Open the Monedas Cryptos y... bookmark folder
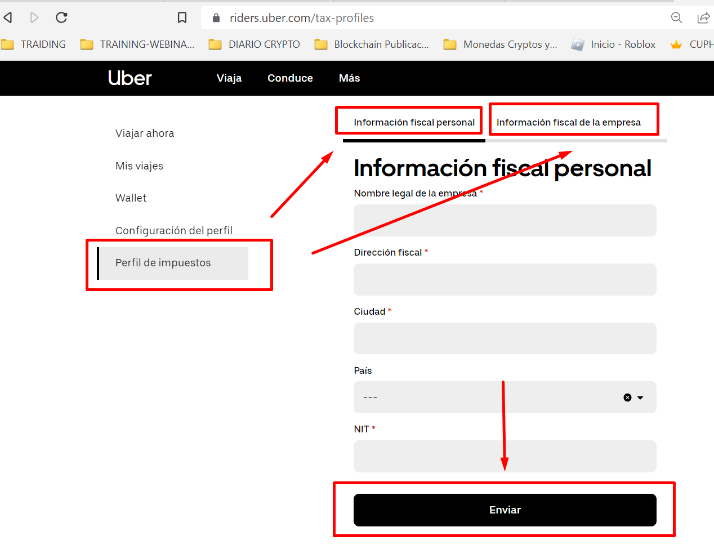Image resolution: width=714 pixels, height=545 pixels. click(x=500, y=44)
